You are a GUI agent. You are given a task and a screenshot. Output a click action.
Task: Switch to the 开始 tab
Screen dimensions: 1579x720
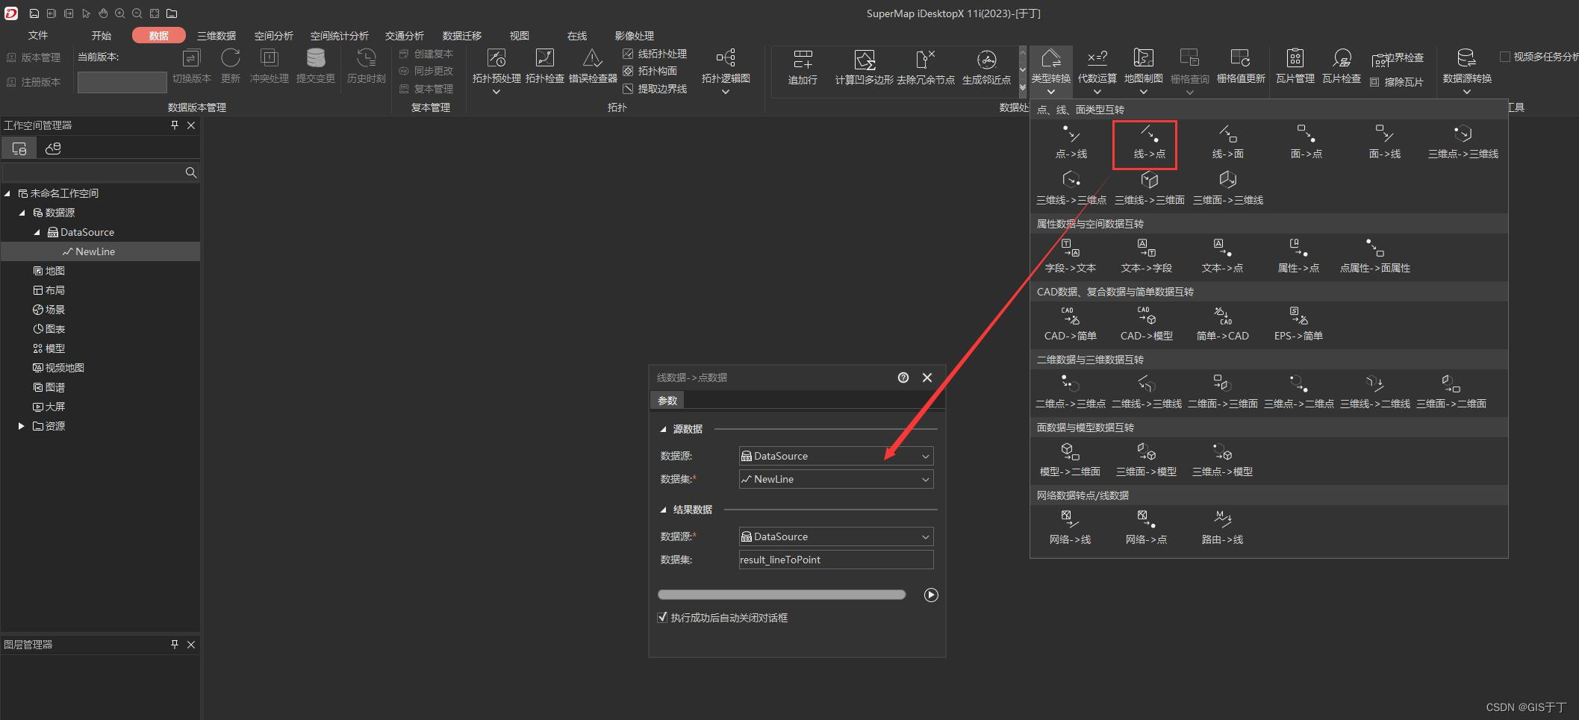[102, 35]
